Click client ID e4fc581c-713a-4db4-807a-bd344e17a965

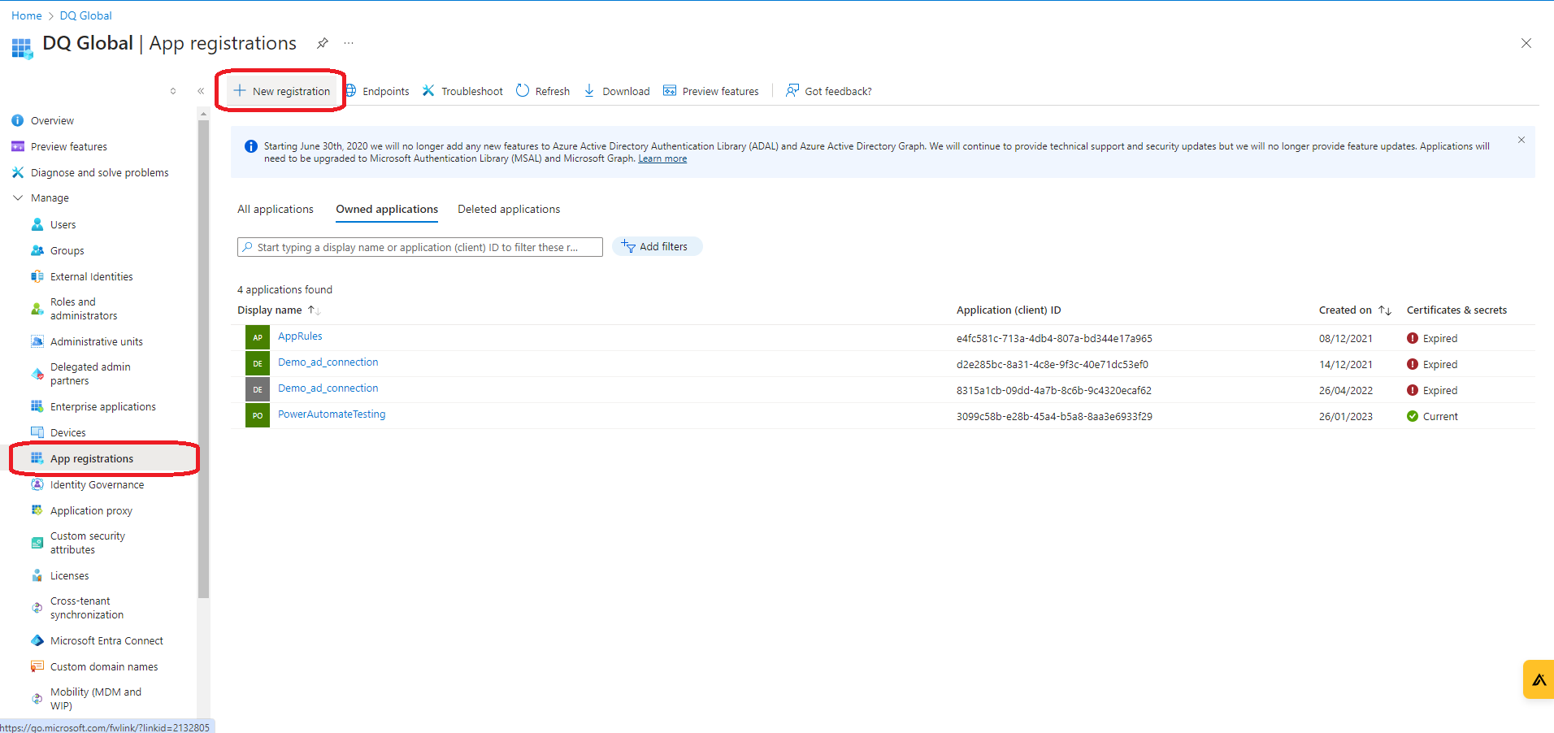coord(1054,338)
